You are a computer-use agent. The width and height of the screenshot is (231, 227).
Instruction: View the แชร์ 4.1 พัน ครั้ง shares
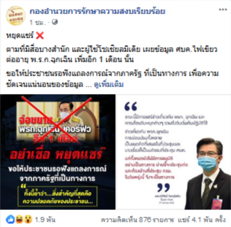pyautogui.click(x=202, y=220)
